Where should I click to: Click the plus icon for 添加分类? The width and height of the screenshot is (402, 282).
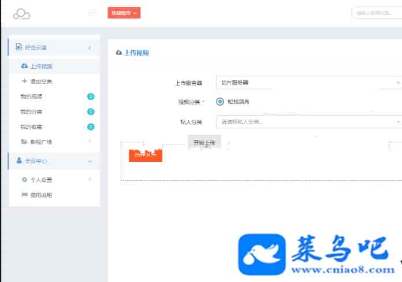[24, 81]
